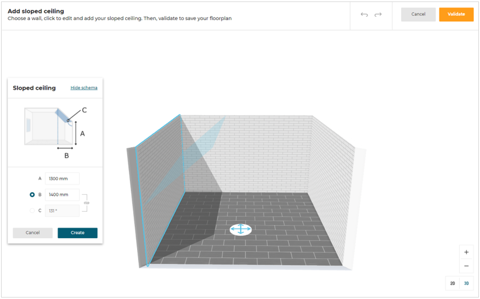Click the B width field showing 1400 mm
This screenshot has height=299, width=480.
coord(62,195)
